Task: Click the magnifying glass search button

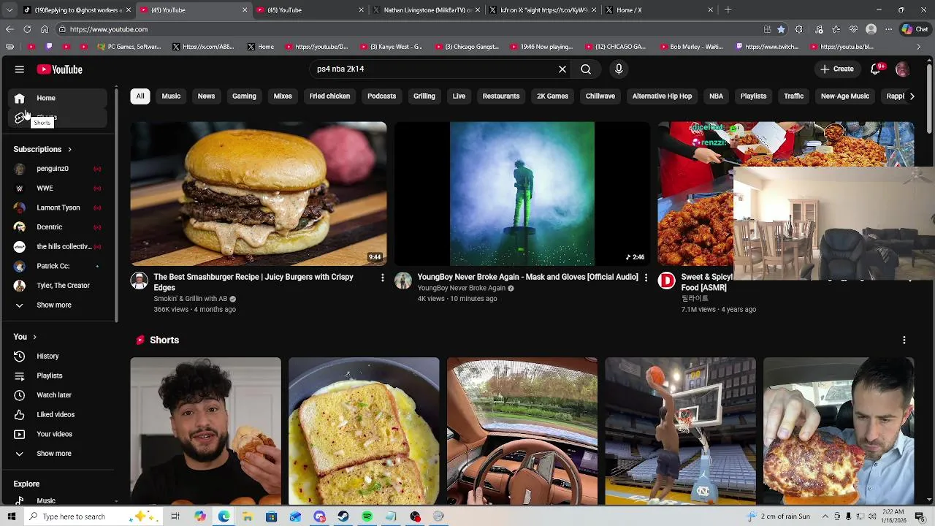Action: point(586,69)
